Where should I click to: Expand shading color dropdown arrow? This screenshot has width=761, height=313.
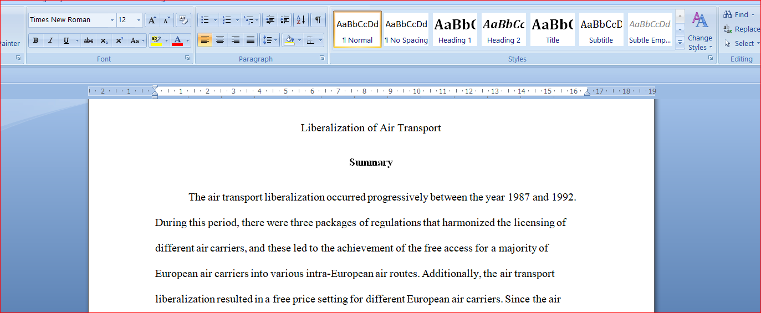click(299, 40)
